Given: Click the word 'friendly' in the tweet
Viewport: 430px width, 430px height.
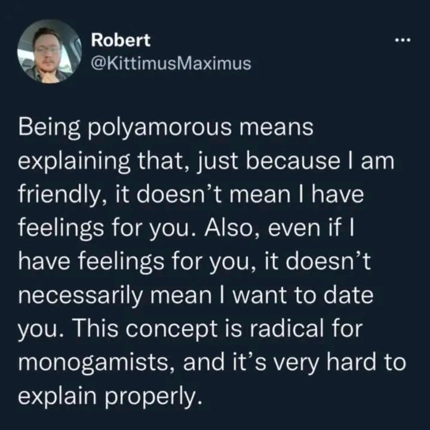Looking at the screenshot, I should pyautogui.click(x=60, y=195).
